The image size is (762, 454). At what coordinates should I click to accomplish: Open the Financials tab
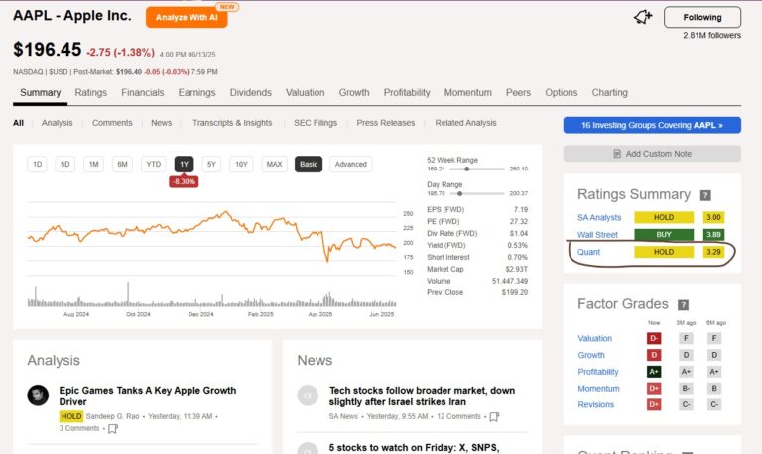click(143, 93)
